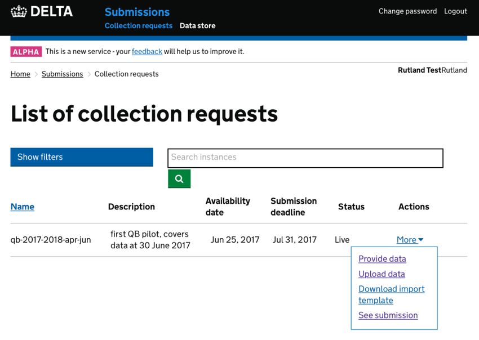Image resolution: width=479 pixels, height=340 pixels.
Task: Sort the table by Name column
Action: 23,207
